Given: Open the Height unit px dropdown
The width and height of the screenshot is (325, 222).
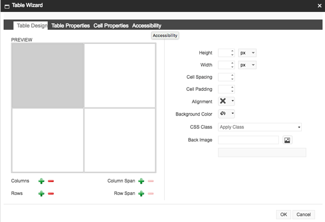Looking at the screenshot, I should click(x=247, y=53).
